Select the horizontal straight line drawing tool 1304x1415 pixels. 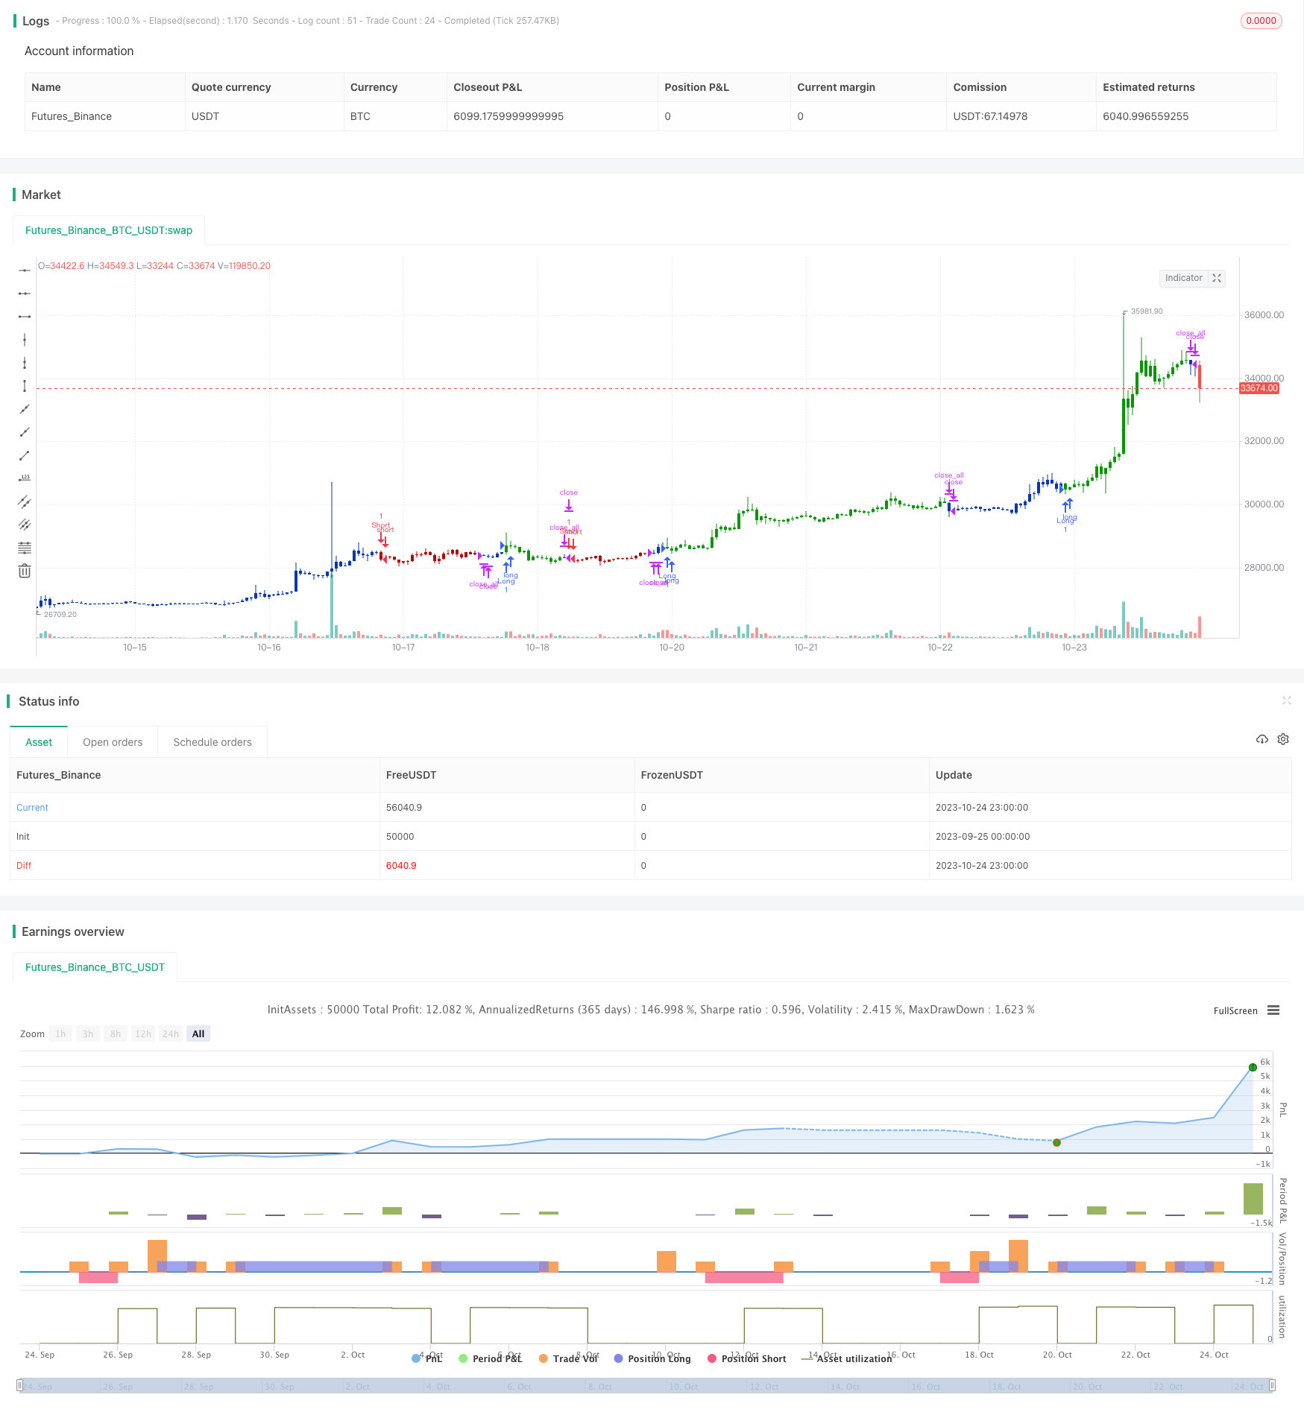coord(25,270)
